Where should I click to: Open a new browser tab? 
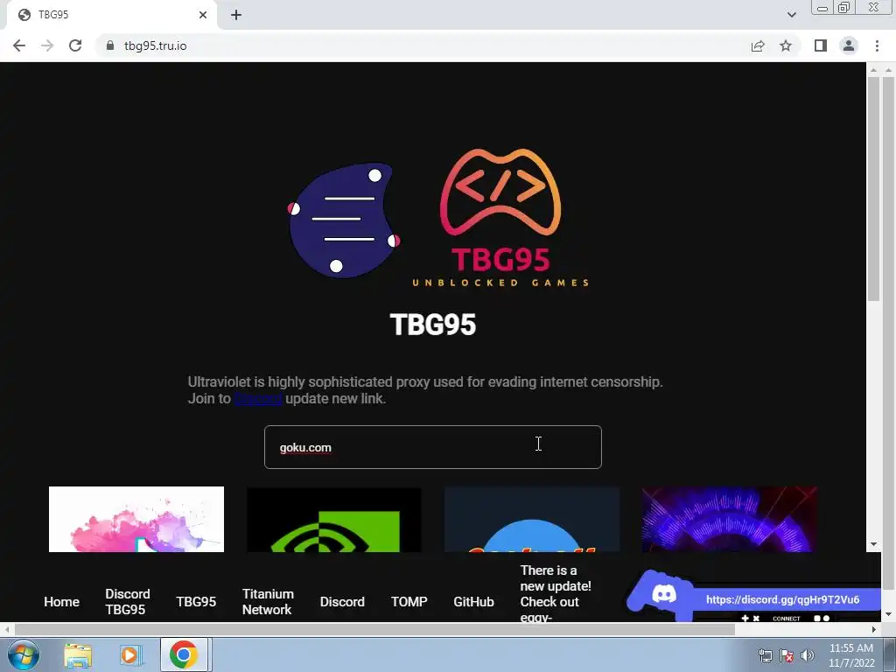(x=236, y=15)
